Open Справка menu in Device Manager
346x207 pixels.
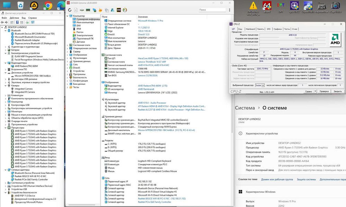tap(33, 18)
